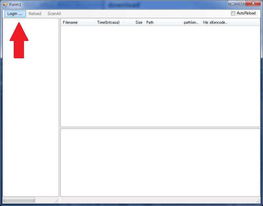
Task: Click the file id(encode... column header
Action: pyautogui.click(x=215, y=22)
